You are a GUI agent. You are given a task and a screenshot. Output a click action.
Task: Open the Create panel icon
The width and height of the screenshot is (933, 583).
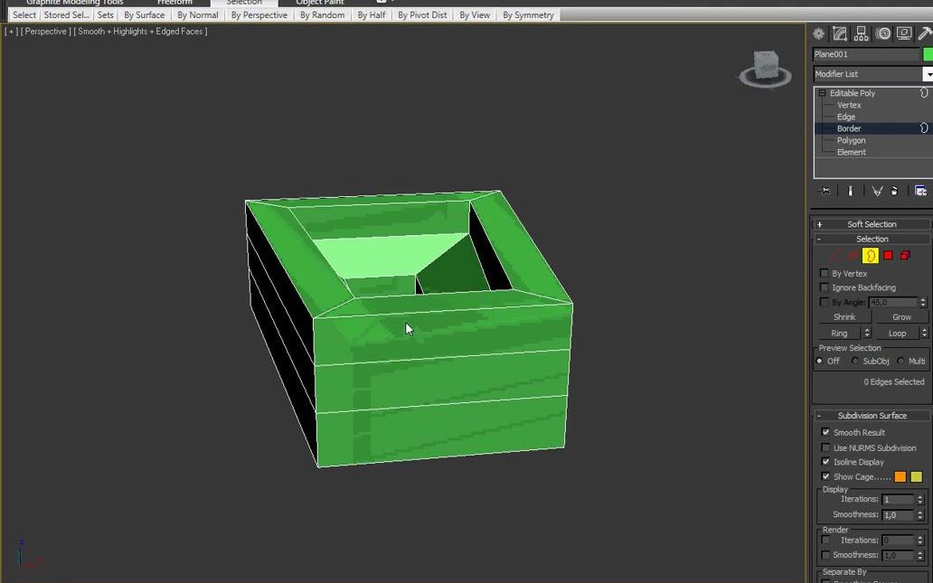tap(818, 33)
